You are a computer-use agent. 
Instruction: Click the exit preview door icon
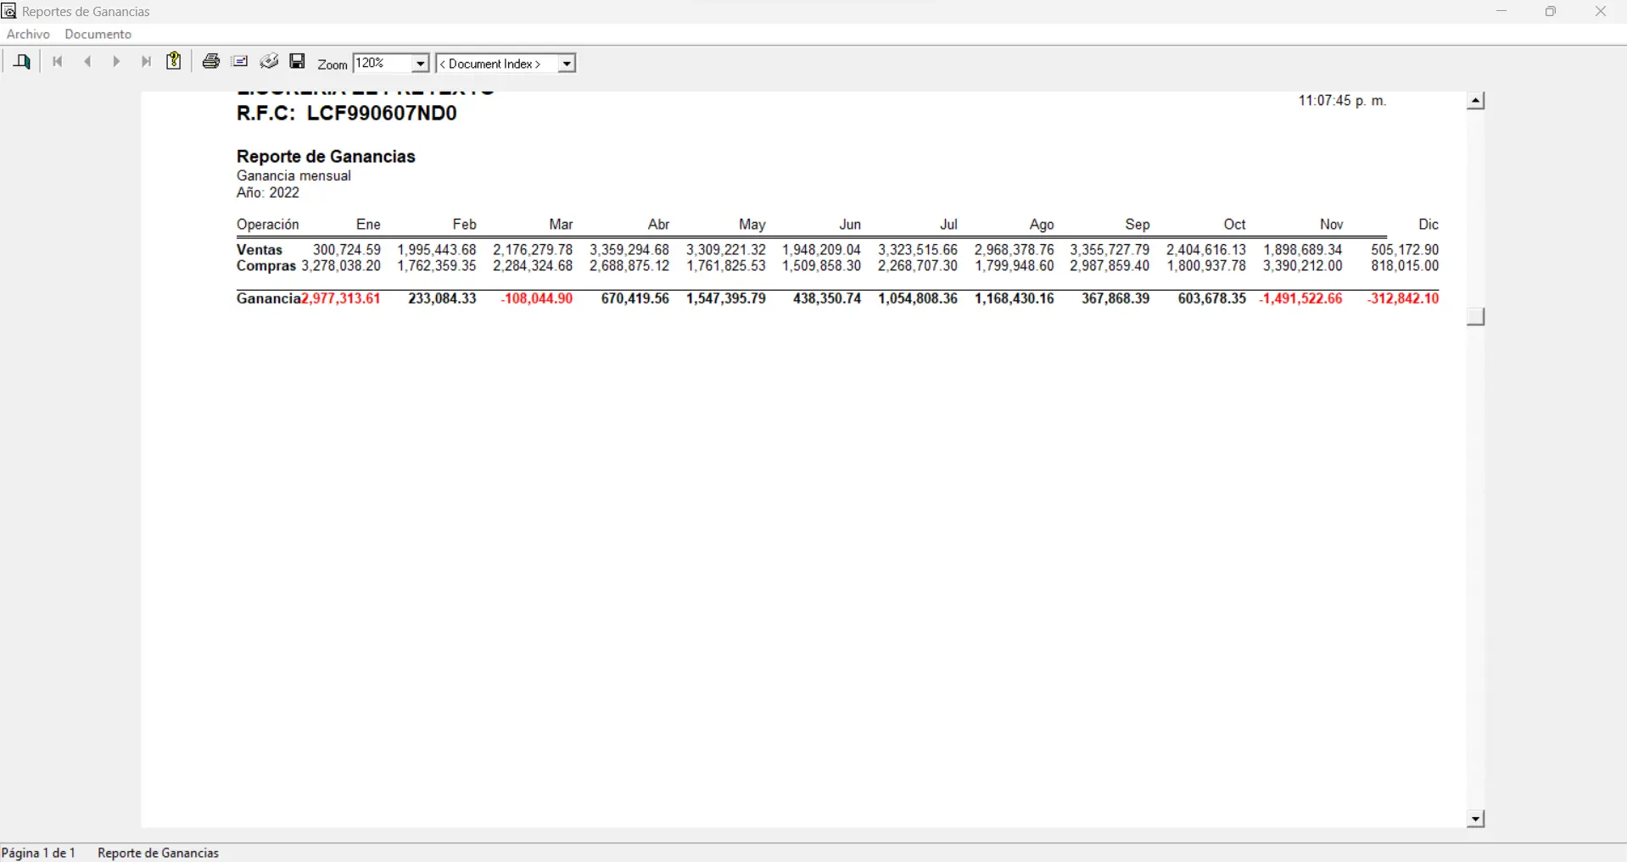22,62
